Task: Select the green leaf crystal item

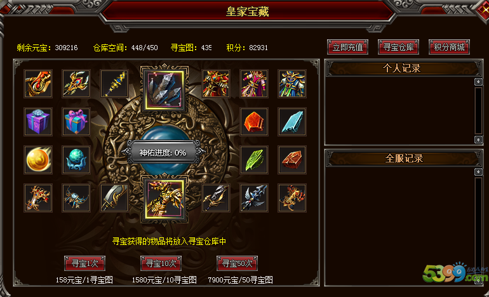Action: click(254, 159)
